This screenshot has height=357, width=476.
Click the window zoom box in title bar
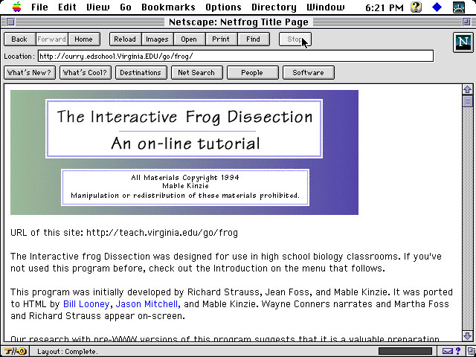[x=466, y=22]
